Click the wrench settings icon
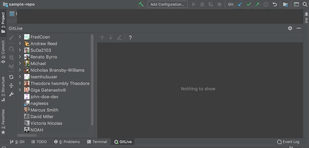The height and width of the screenshot is (148, 309). [11, 94]
